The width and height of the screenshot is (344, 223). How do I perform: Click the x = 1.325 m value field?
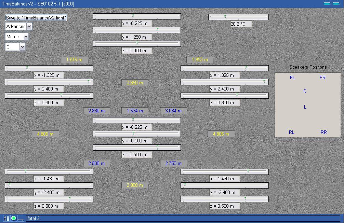tap(224, 75)
